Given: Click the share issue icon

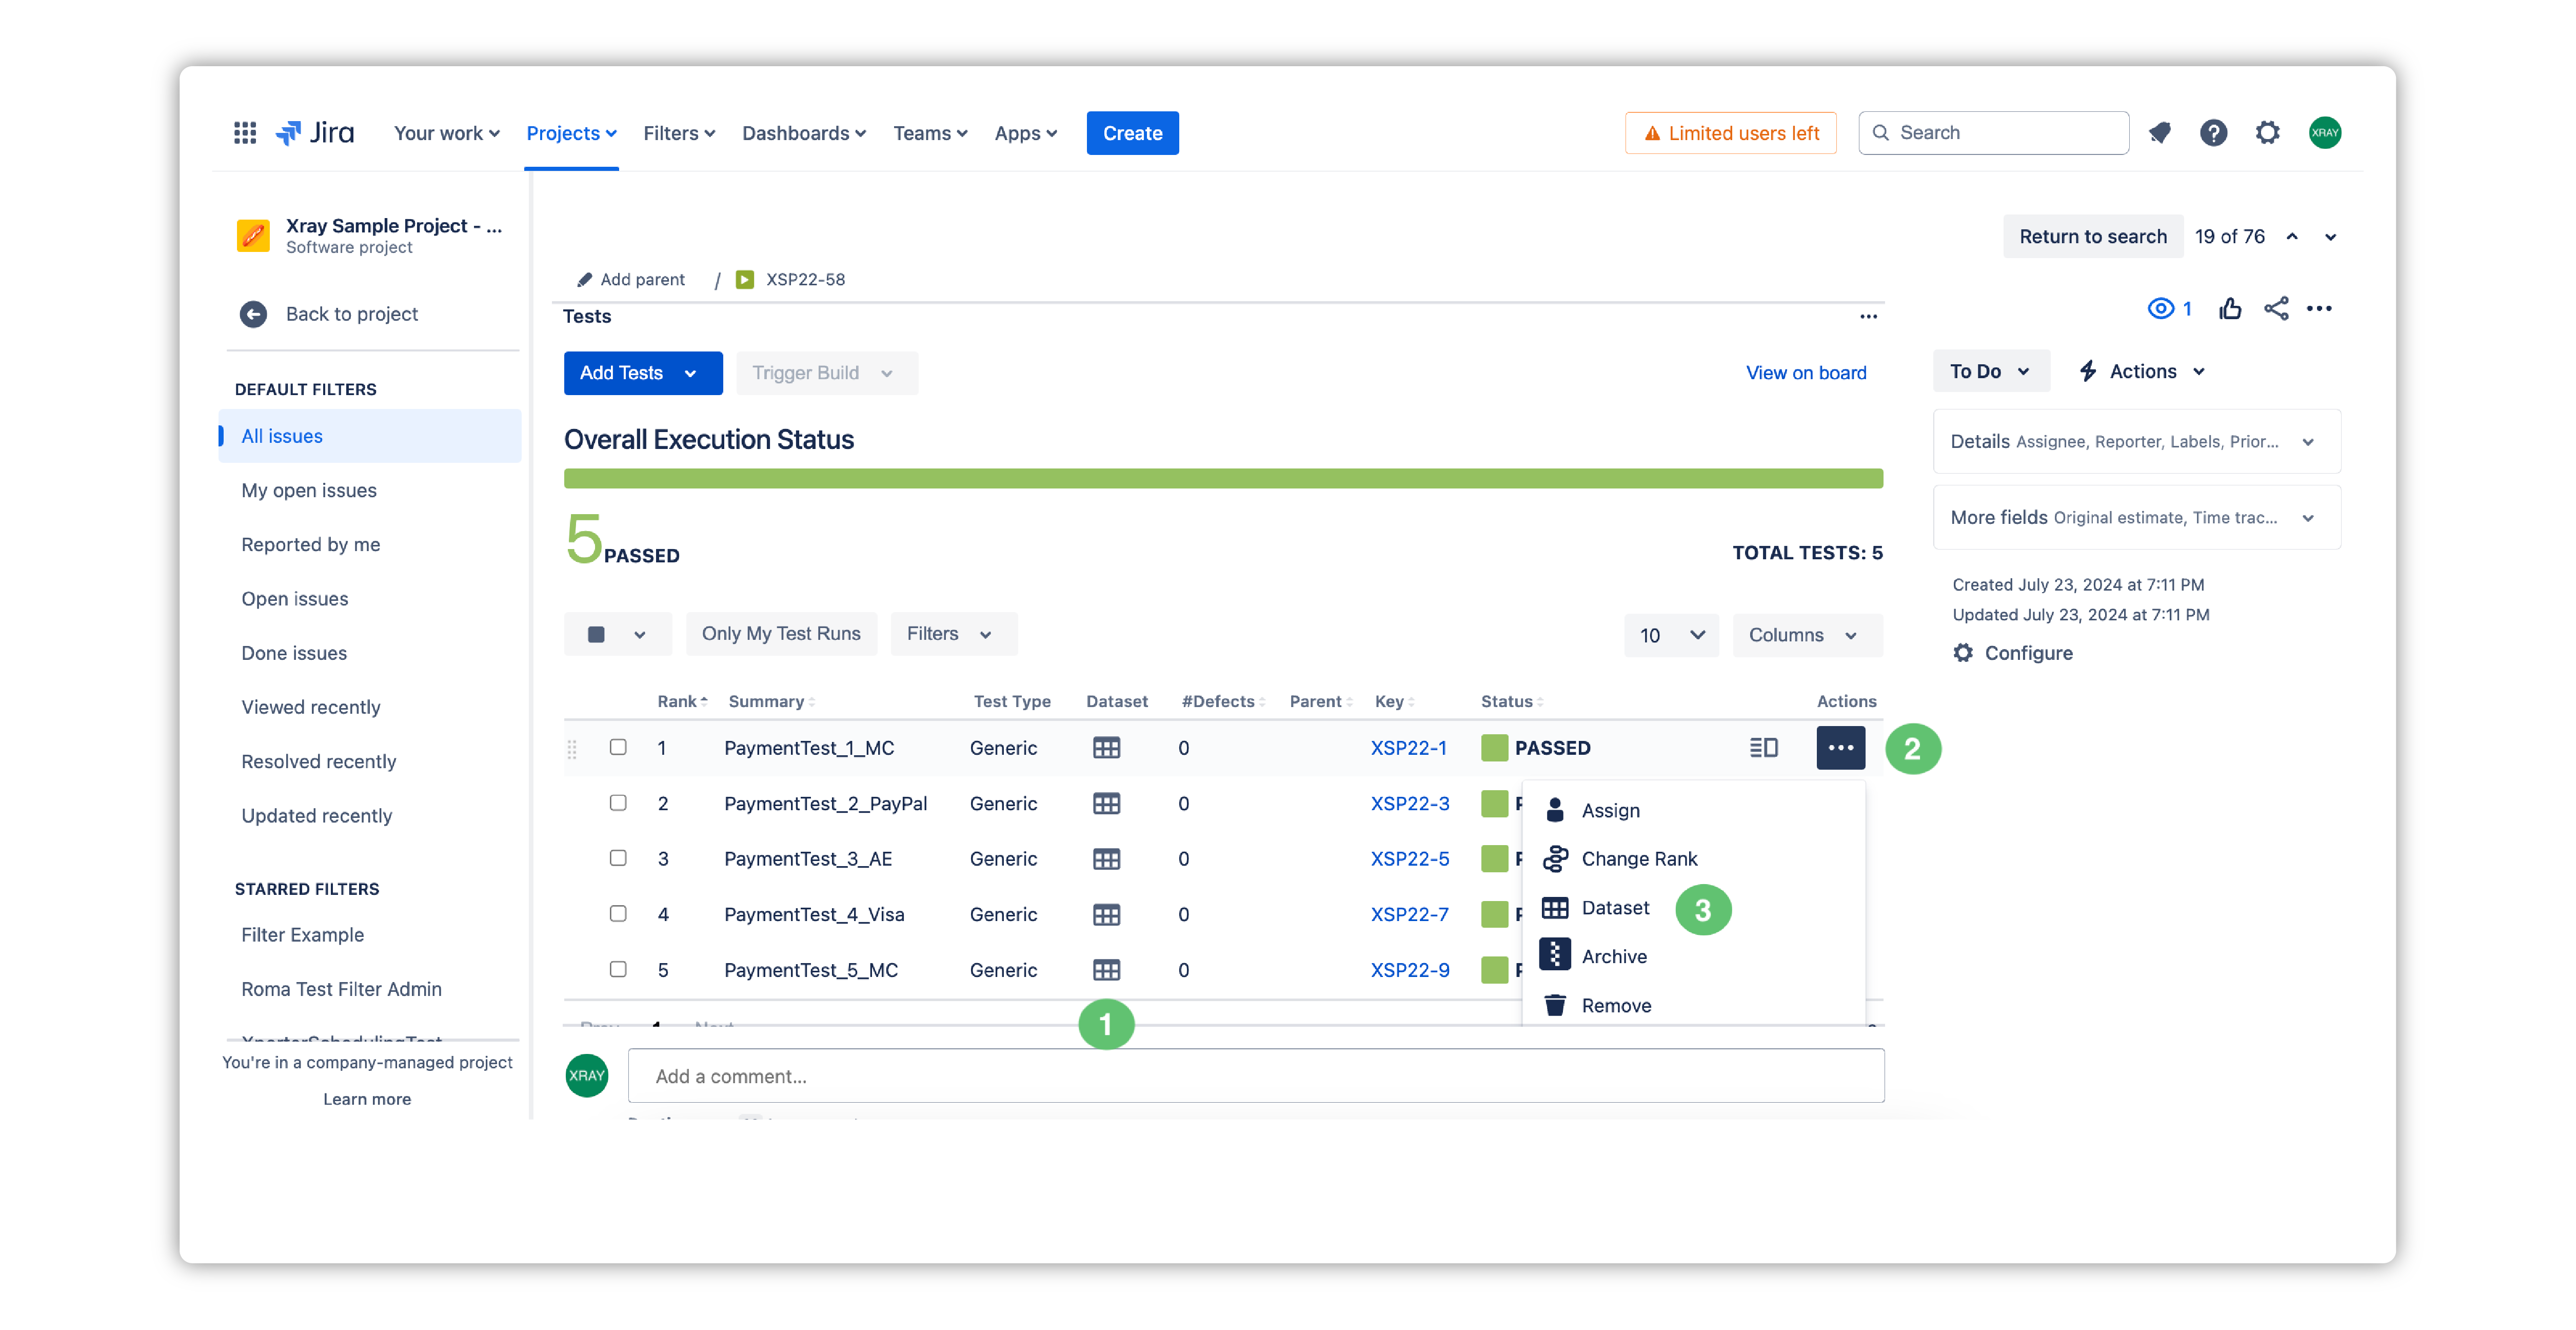Looking at the screenshot, I should (2276, 309).
